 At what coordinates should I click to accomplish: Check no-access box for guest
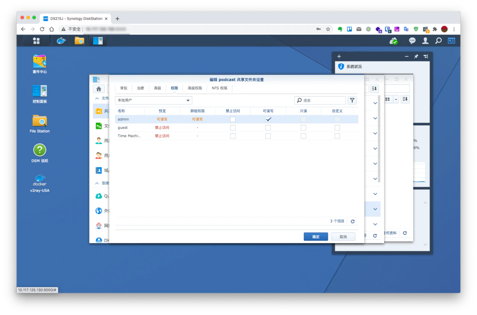tap(233, 128)
